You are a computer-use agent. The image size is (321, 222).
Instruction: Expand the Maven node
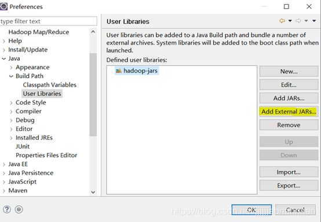click(x=4, y=191)
